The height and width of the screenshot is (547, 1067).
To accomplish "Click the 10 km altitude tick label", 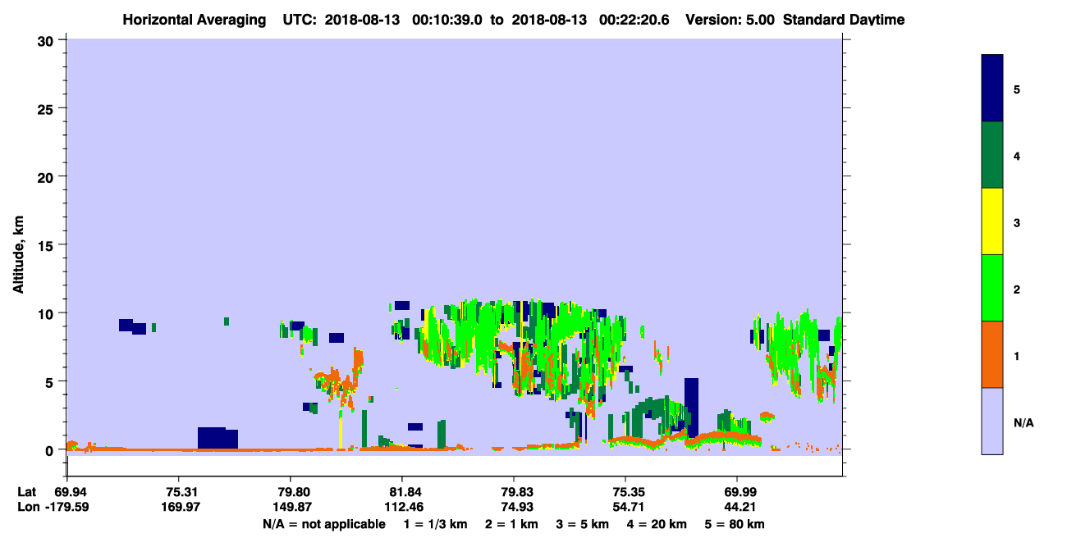I will tap(48, 313).
